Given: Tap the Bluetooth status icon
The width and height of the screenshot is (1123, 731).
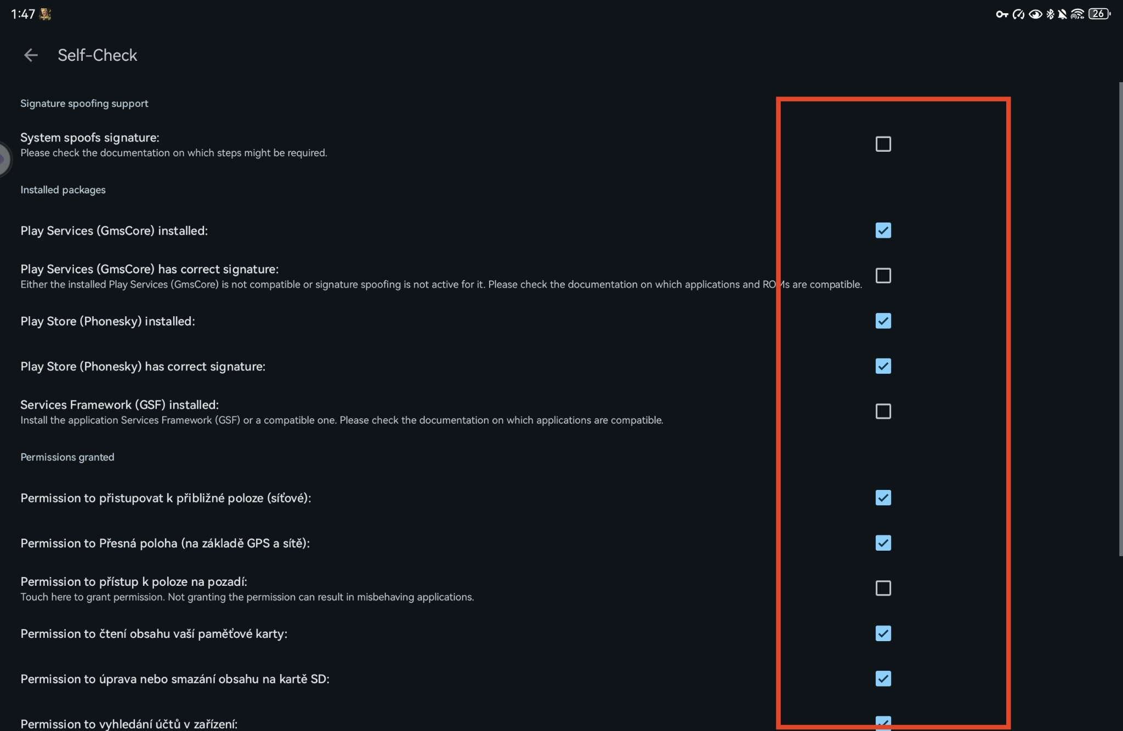Looking at the screenshot, I should (1050, 14).
